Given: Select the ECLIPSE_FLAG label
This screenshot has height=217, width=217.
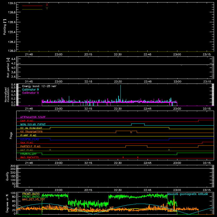Looking at the screenshot, I should [x=30, y=139].
